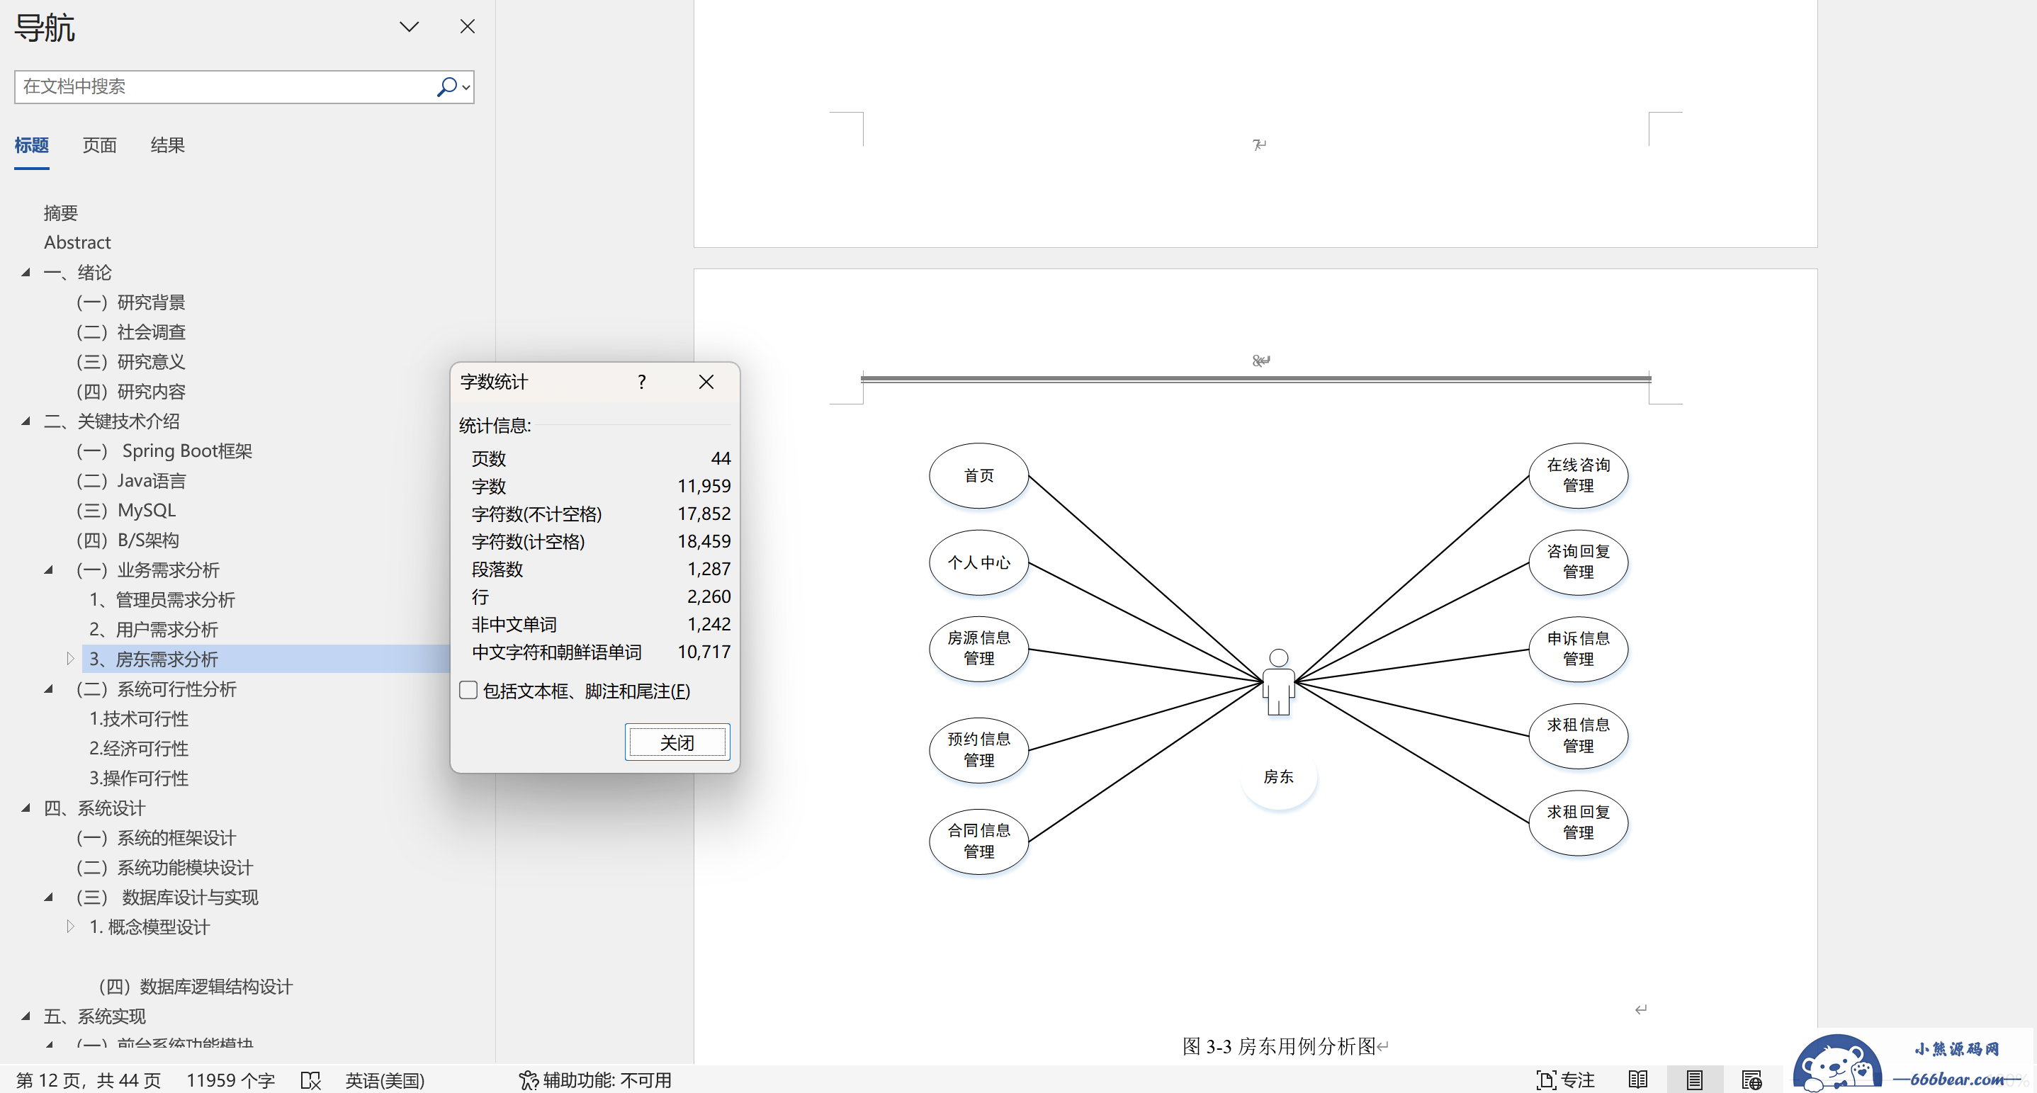This screenshot has width=2037, height=1093.
Task: Switch to Read Mode view icon
Action: pyautogui.click(x=1637, y=1080)
